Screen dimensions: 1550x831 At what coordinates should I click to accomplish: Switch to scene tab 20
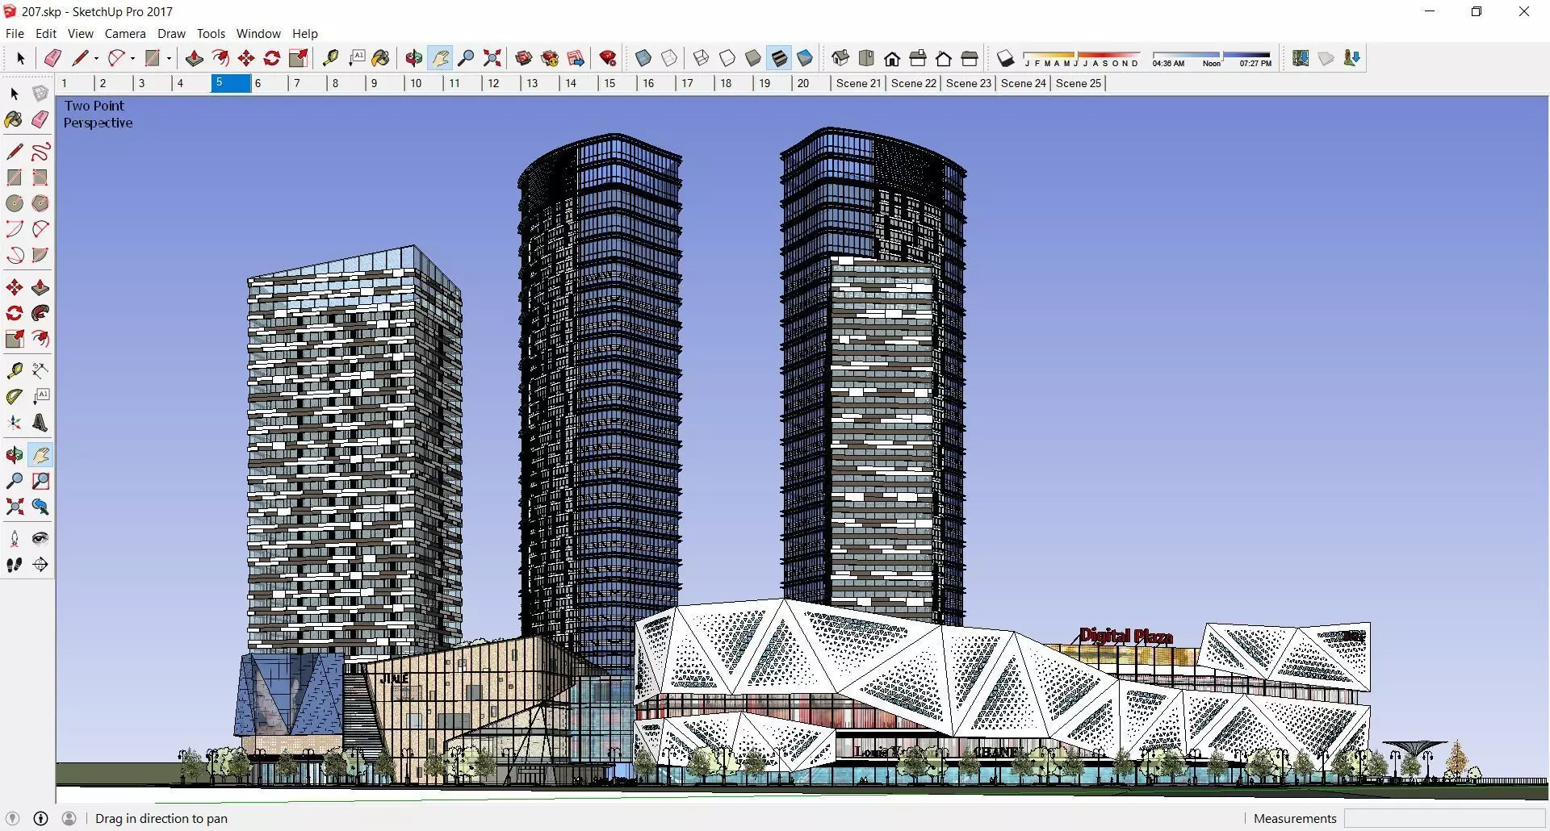pos(810,83)
